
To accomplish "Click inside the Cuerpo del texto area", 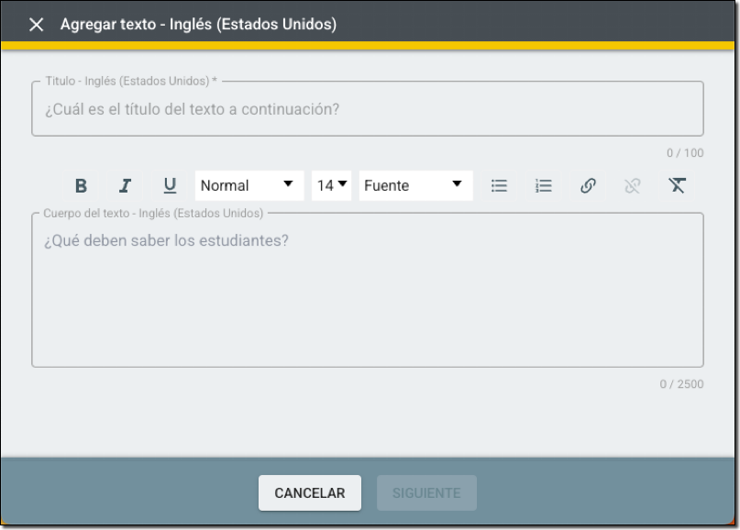I will tap(367, 293).
